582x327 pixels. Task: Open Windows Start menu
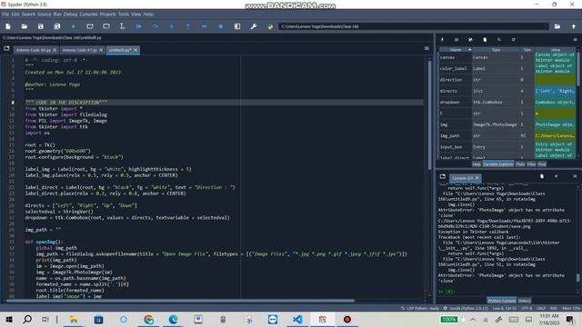pos(9,319)
